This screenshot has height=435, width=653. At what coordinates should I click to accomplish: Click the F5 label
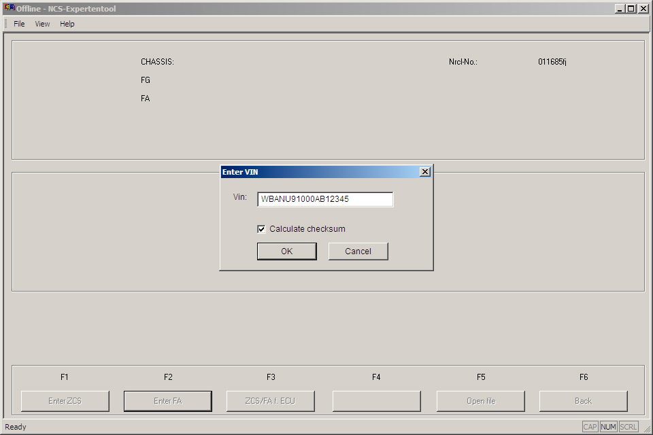tap(482, 377)
